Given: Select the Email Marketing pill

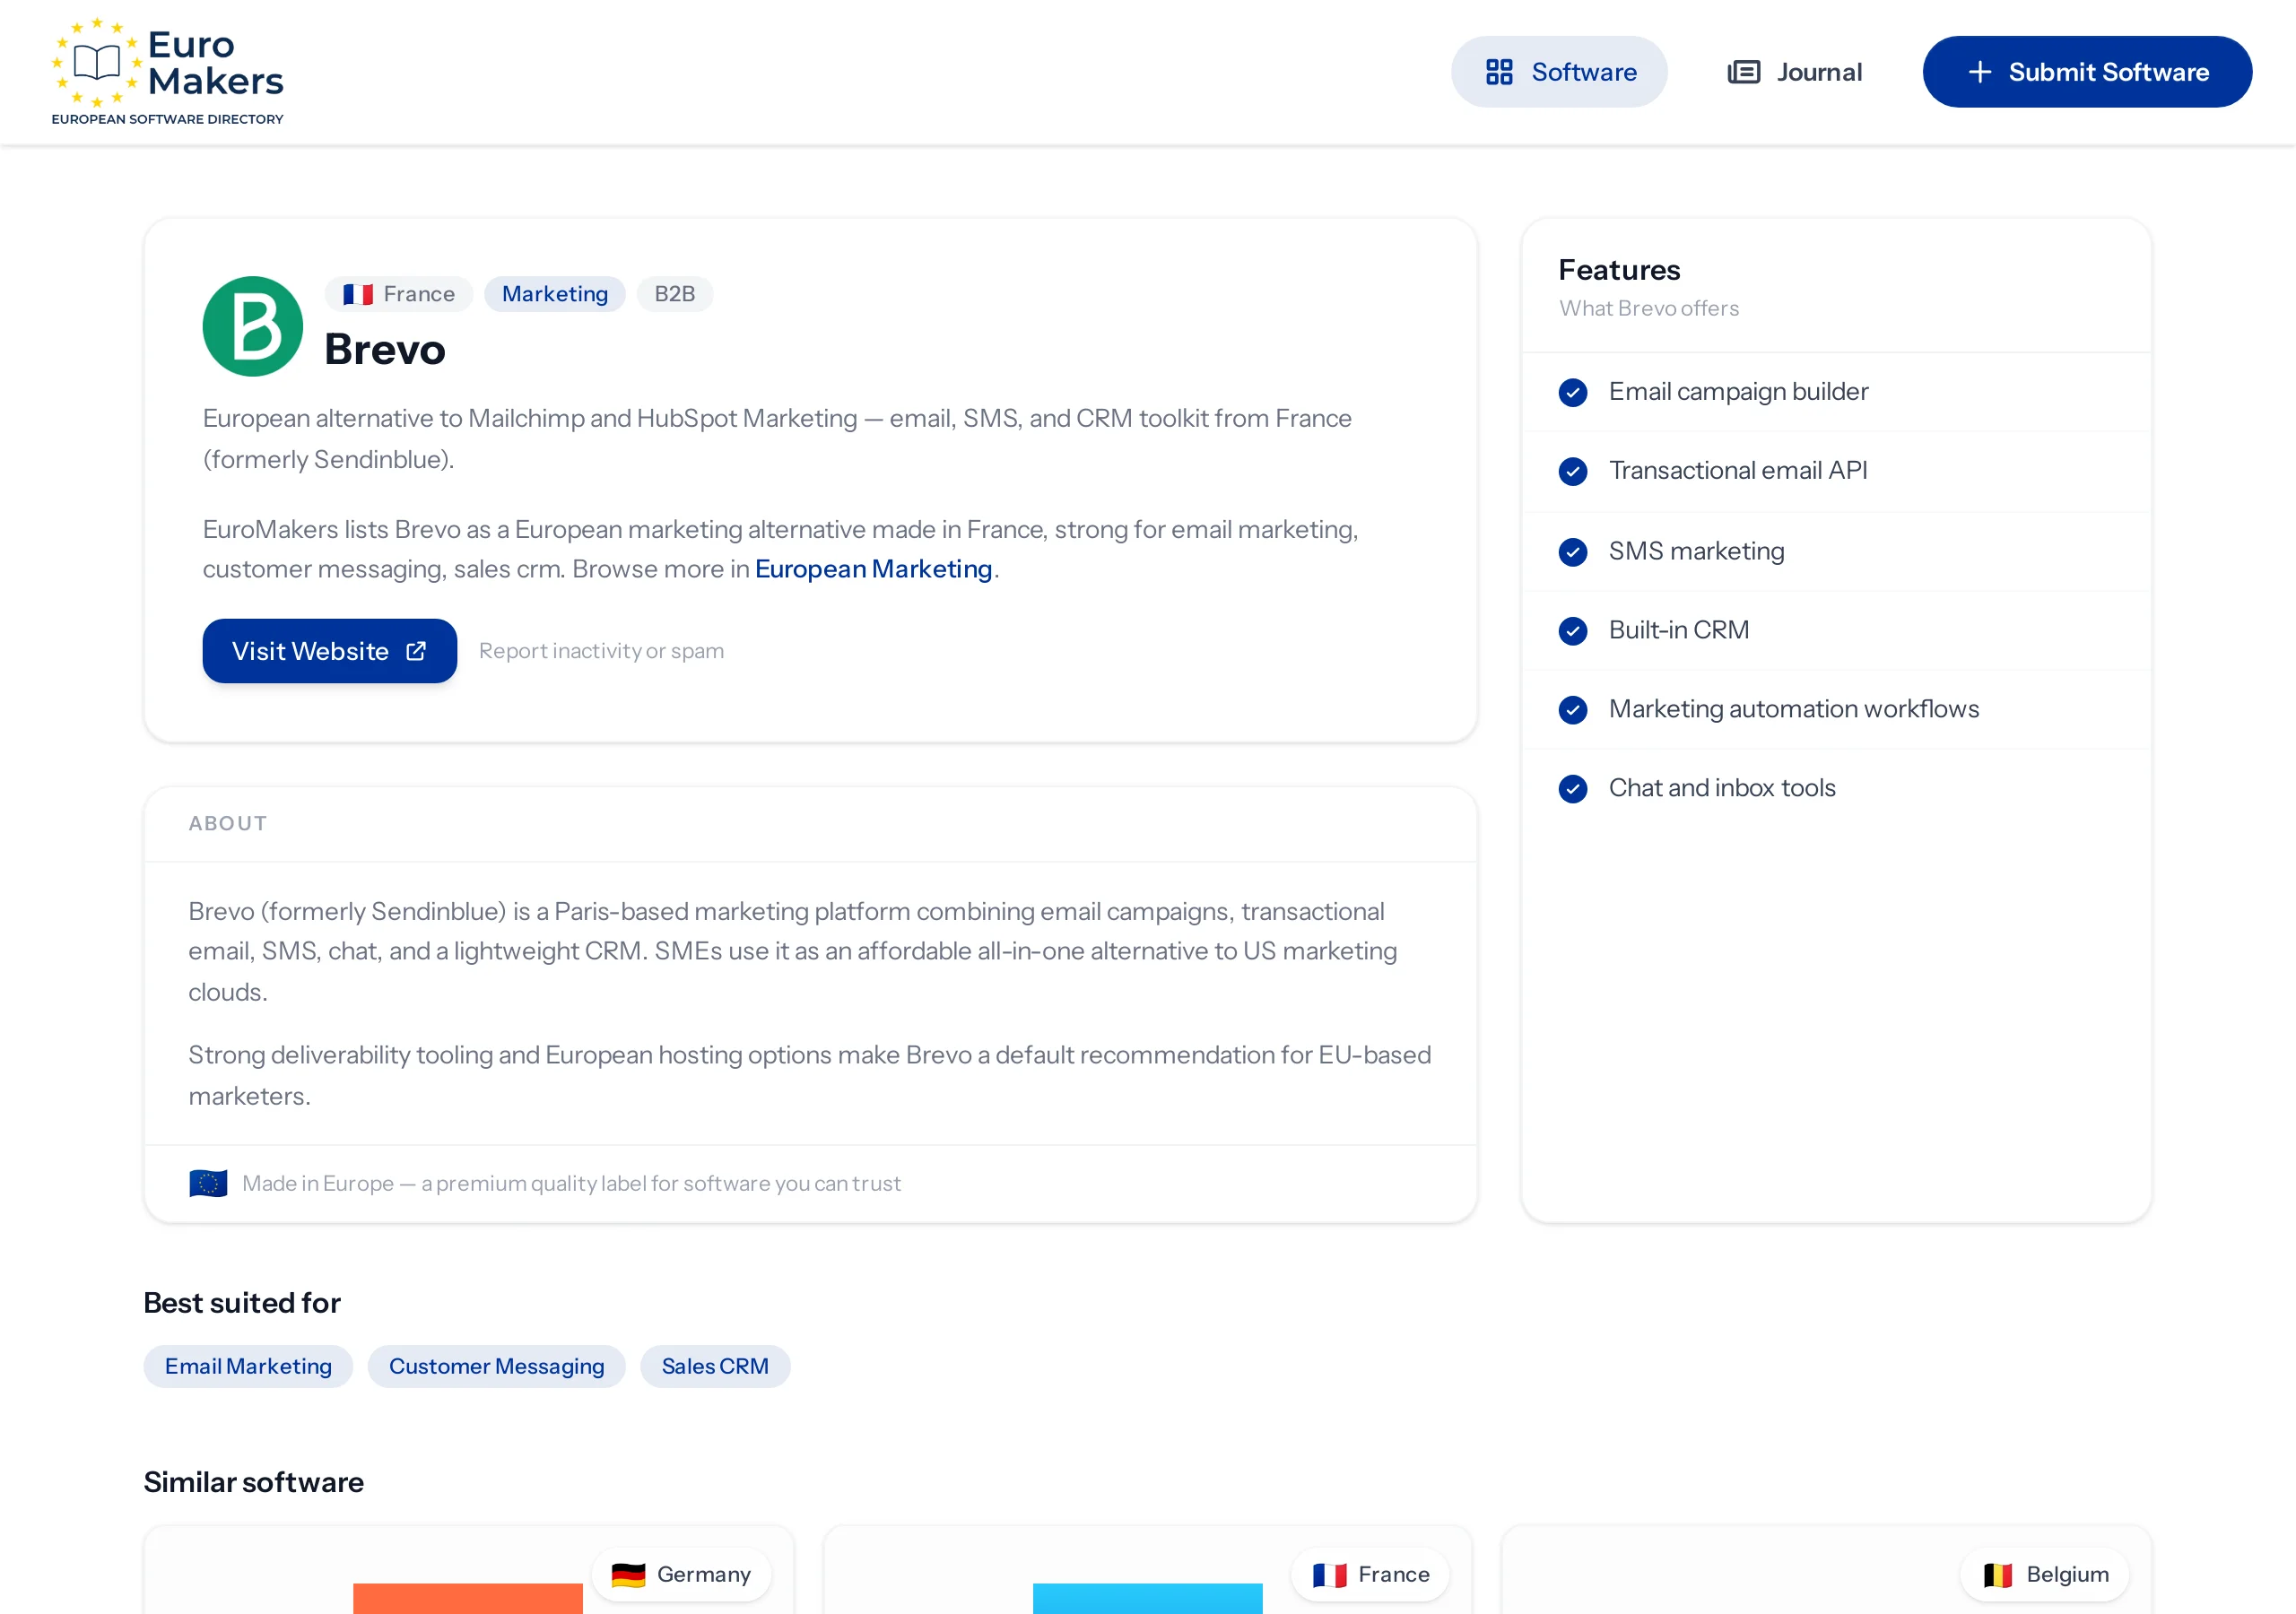Looking at the screenshot, I should [248, 1366].
